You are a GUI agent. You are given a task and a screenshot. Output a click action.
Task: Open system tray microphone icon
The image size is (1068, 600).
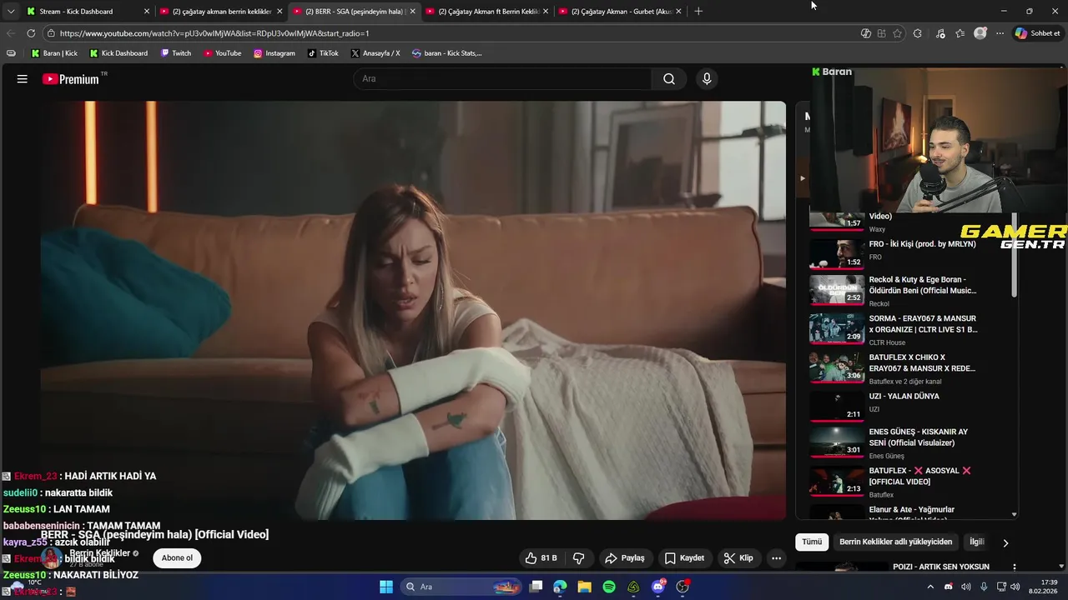tap(984, 587)
